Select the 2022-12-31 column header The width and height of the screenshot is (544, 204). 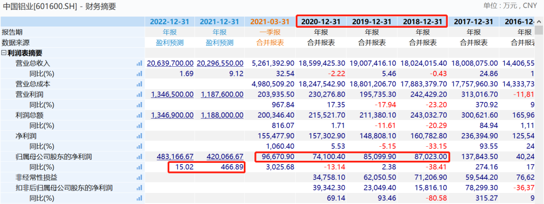point(170,22)
